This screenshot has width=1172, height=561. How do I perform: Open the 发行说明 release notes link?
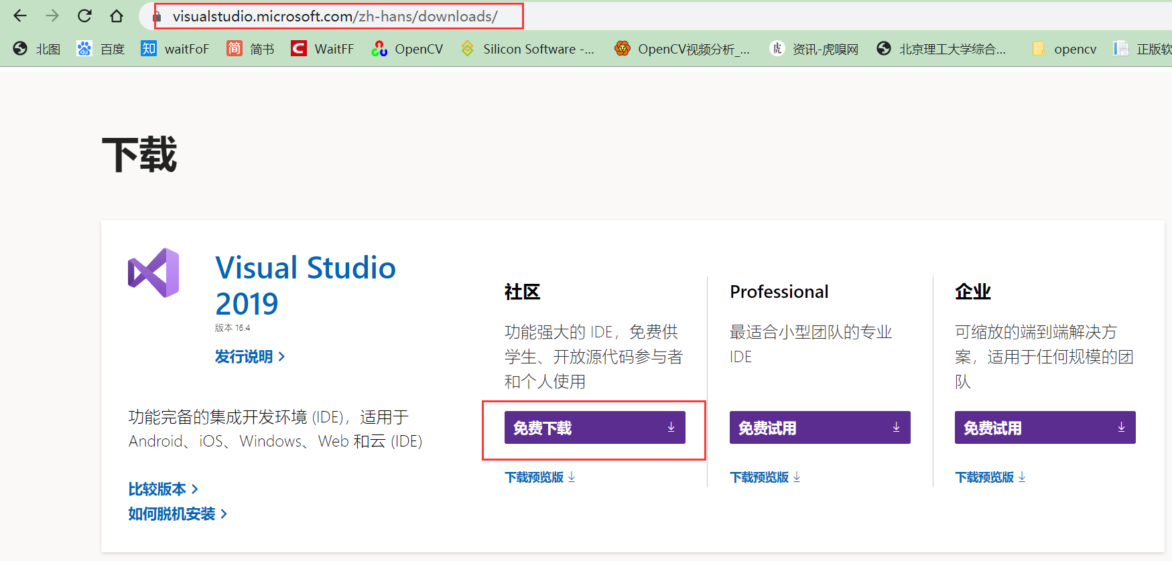pyautogui.click(x=250, y=356)
